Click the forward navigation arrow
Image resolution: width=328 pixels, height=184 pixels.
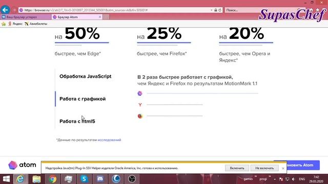pyautogui.click(x=14, y=10)
